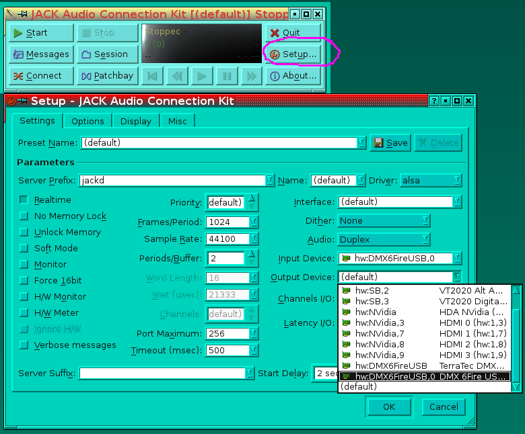Switch to the Display tab
This screenshot has height=434, width=525.
[x=136, y=122]
